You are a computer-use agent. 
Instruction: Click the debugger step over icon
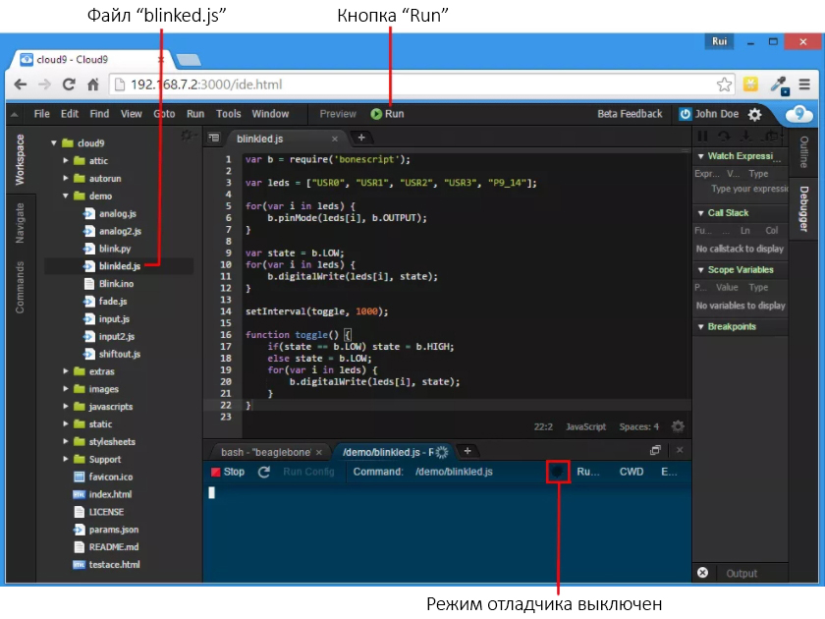pos(724,138)
